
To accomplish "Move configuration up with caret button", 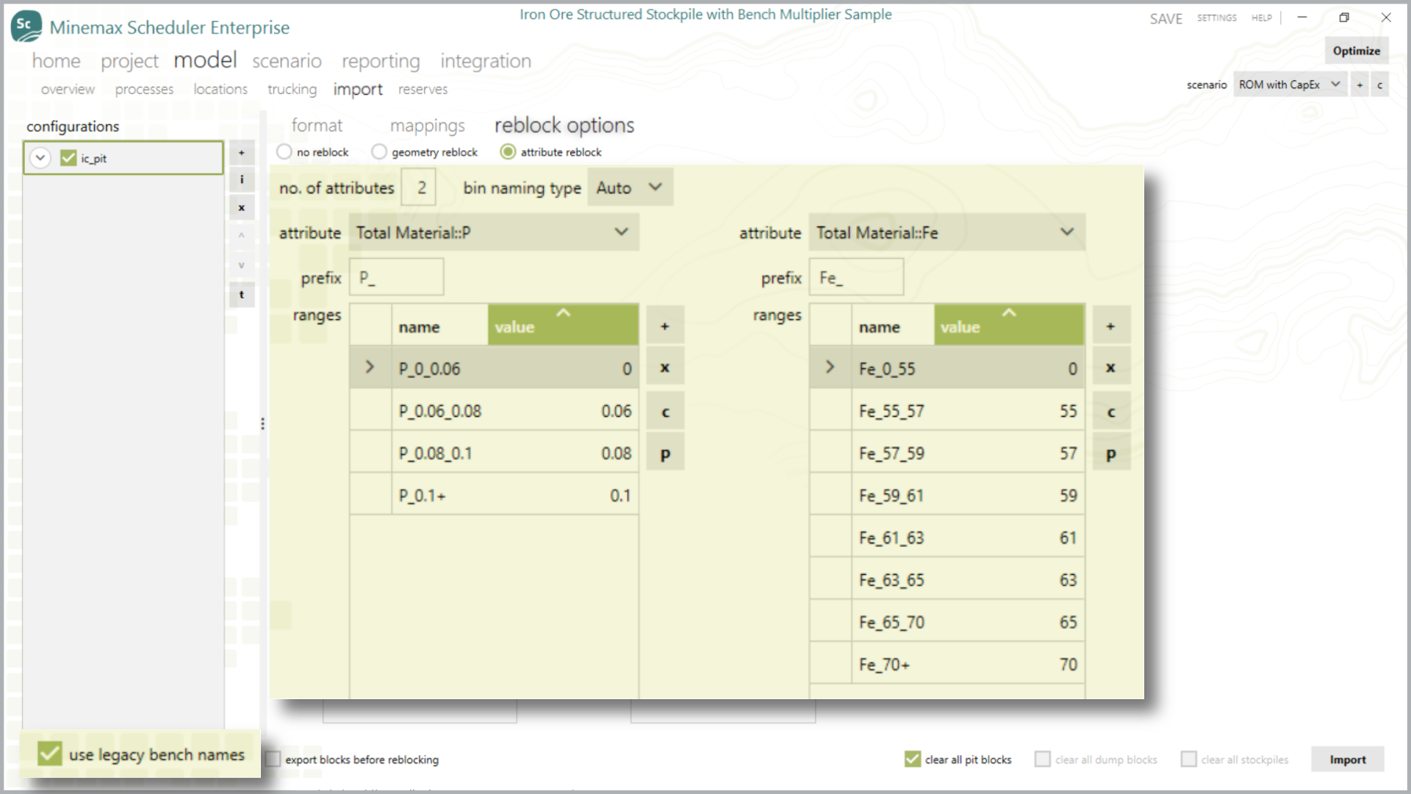I will point(242,236).
